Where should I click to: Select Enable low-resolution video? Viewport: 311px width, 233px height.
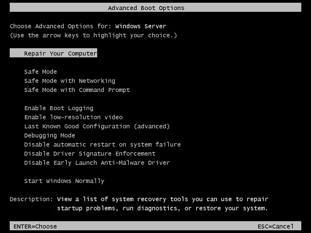tap(73, 117)
